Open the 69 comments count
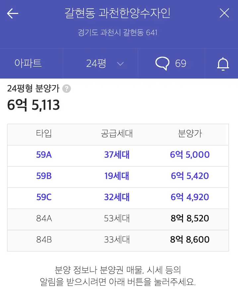This screenshot has height=297, width=238. tap(181, 63)
